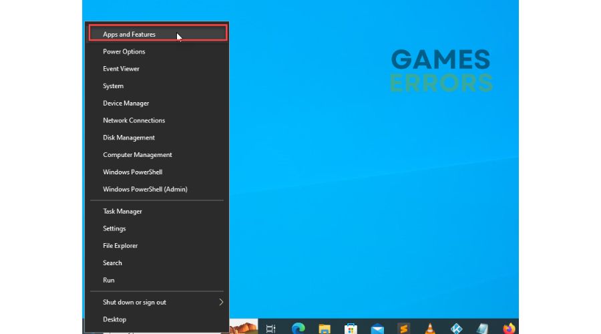This screenshot has width=601, height=334.
Task: Launch Firefox from the taskbar
Action: (509, 329)
